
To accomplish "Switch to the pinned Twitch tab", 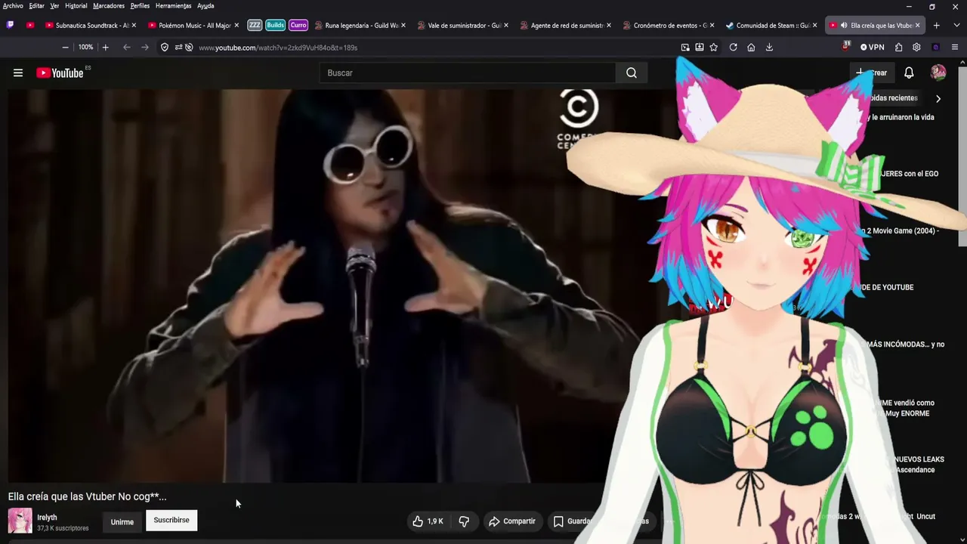I will coord(10,25).
